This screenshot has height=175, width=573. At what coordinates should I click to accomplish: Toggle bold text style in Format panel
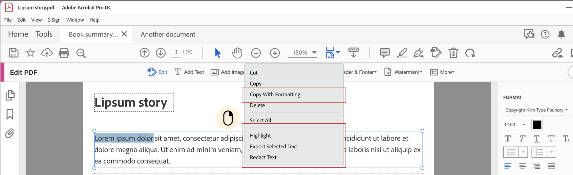[x=508, y=139]
